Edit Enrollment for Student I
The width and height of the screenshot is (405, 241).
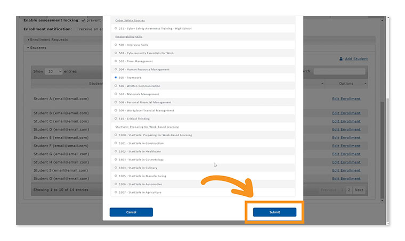(346, 170)
